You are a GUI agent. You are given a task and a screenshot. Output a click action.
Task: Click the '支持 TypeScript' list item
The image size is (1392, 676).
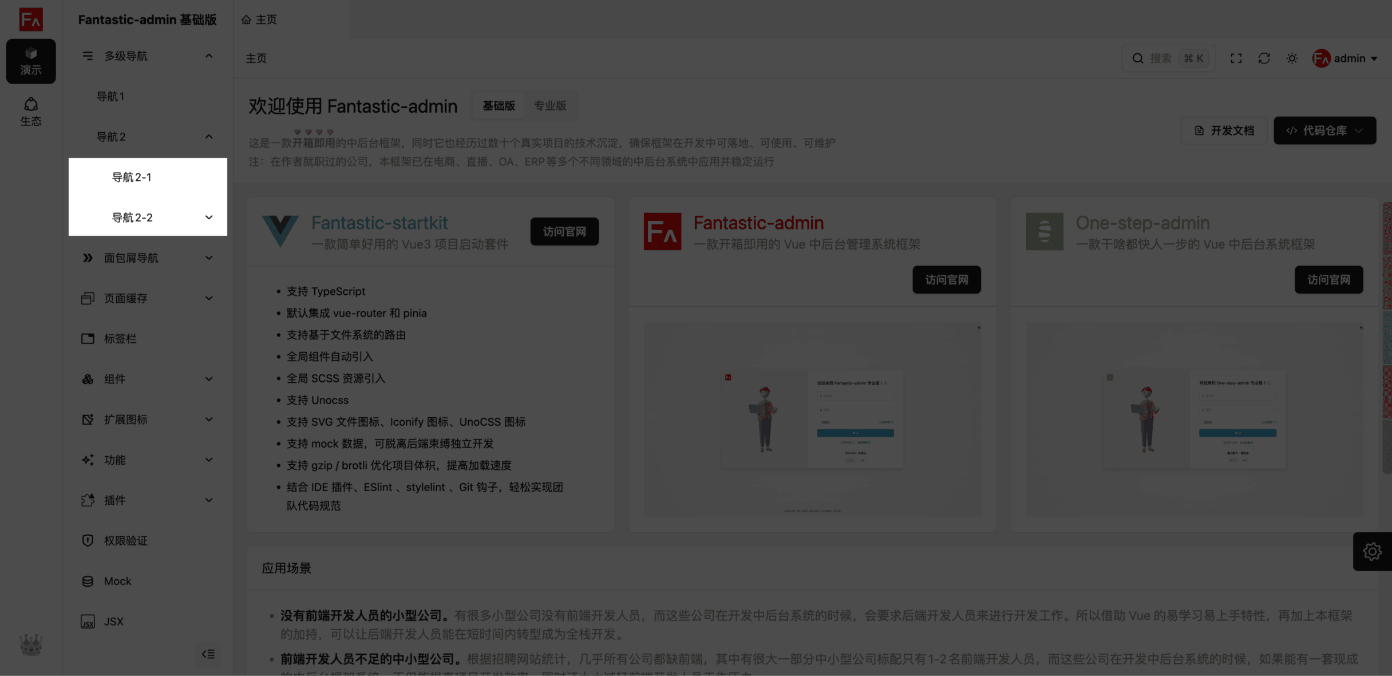(x=326, y=291)
